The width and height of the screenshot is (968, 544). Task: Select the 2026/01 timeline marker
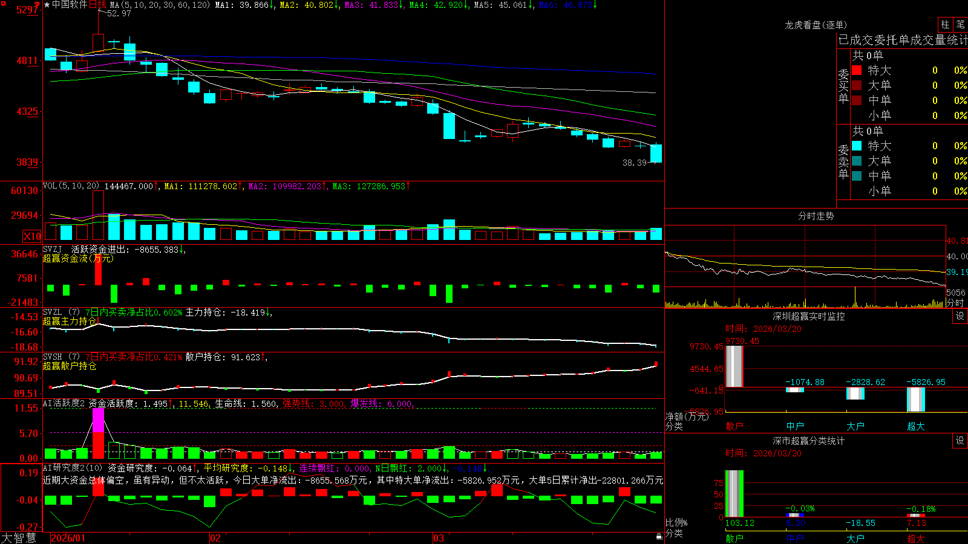[68, 538]
